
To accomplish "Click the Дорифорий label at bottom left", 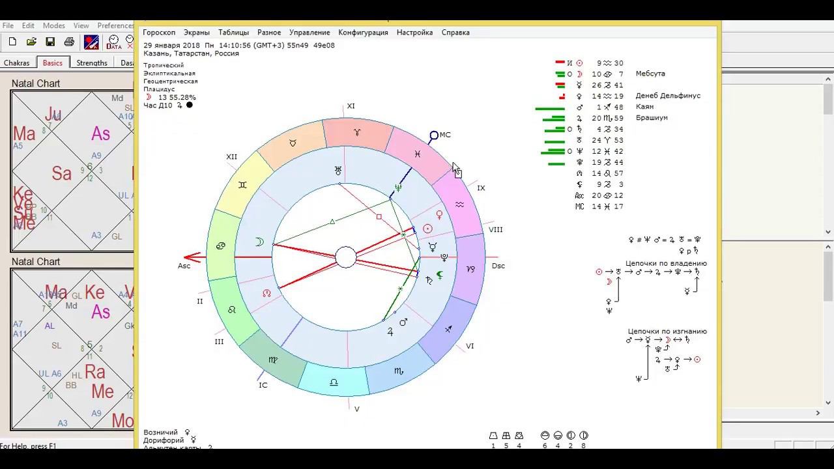I will pos(164,441).
